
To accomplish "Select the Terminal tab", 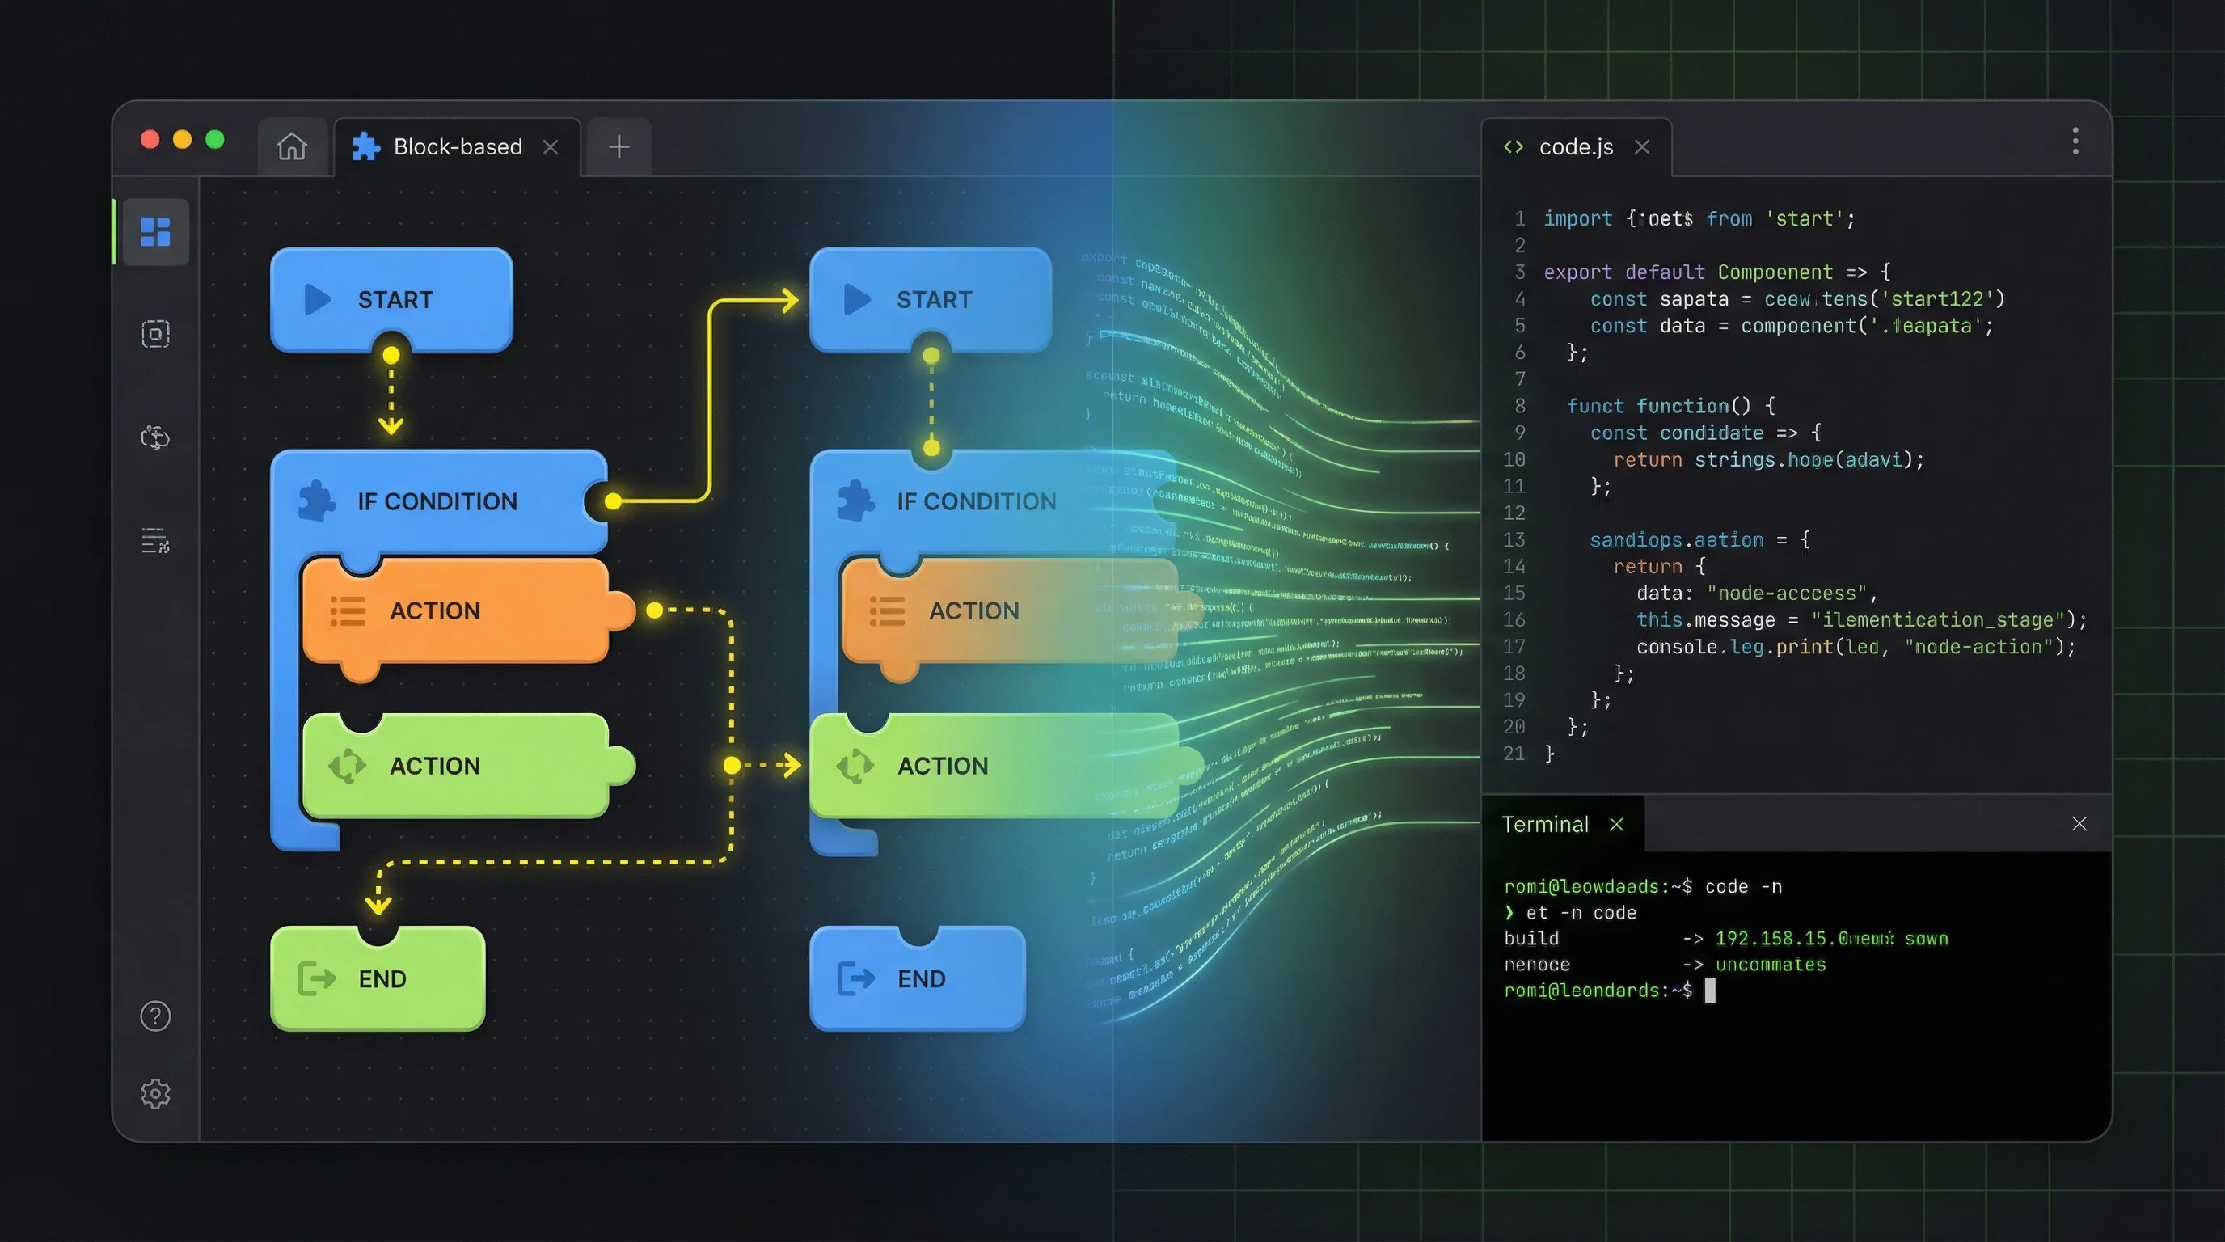I will click(1545, 824).
